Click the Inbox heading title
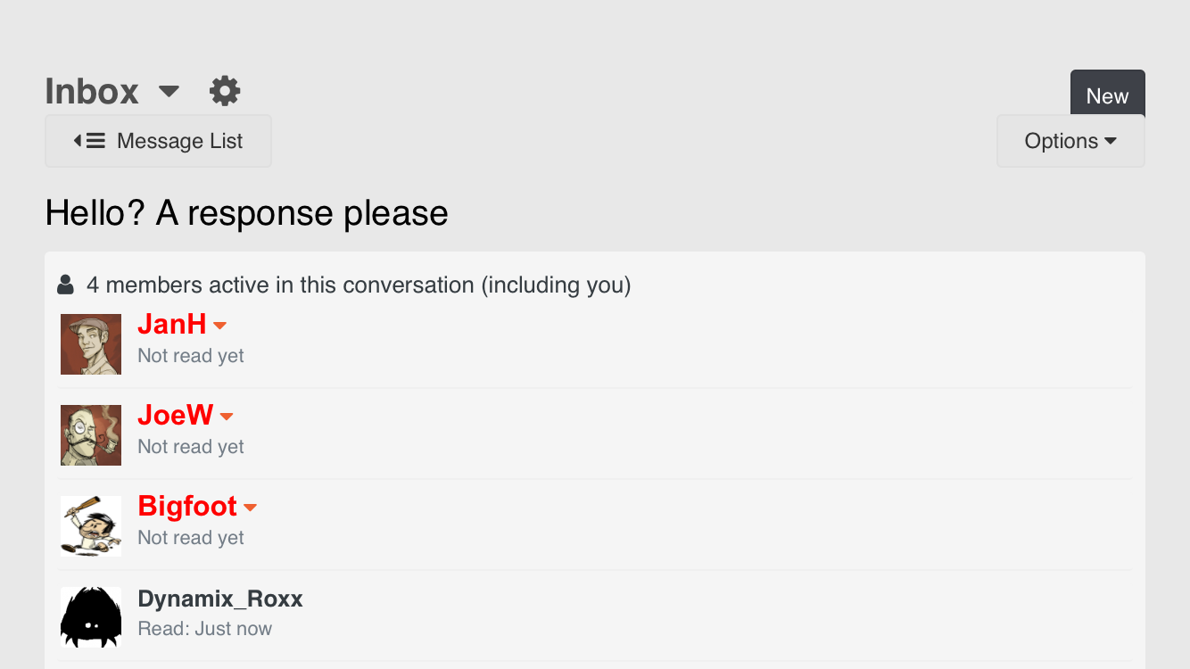Screen dimensions: 1190x669 click(x=92, y=91)
